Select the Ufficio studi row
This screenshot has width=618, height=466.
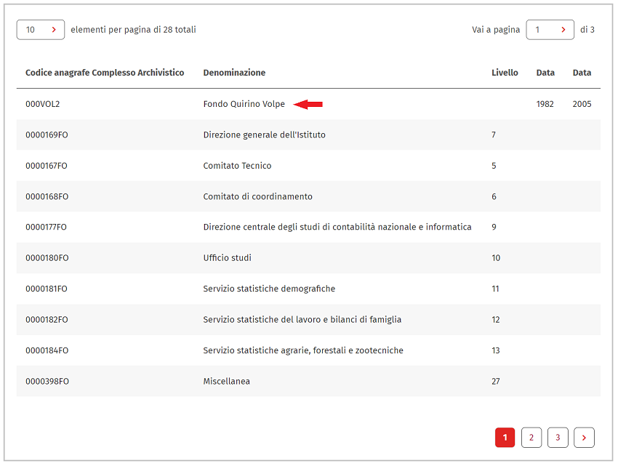[308, 258]
